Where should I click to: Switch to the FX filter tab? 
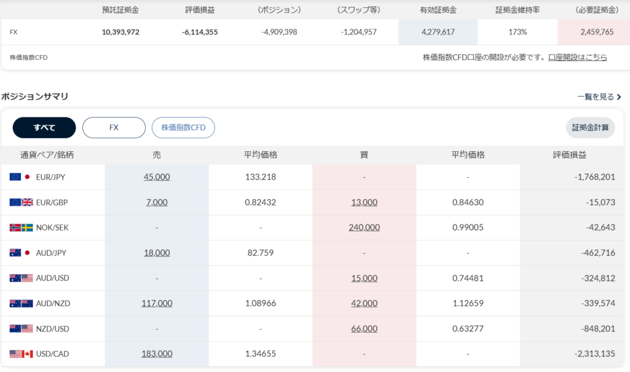pos(114,128)
